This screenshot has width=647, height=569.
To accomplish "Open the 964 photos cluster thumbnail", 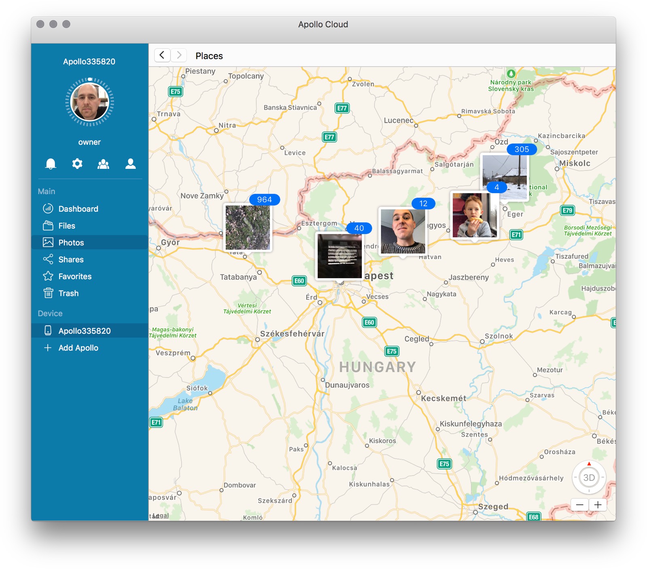I will [x=247, y=228].
